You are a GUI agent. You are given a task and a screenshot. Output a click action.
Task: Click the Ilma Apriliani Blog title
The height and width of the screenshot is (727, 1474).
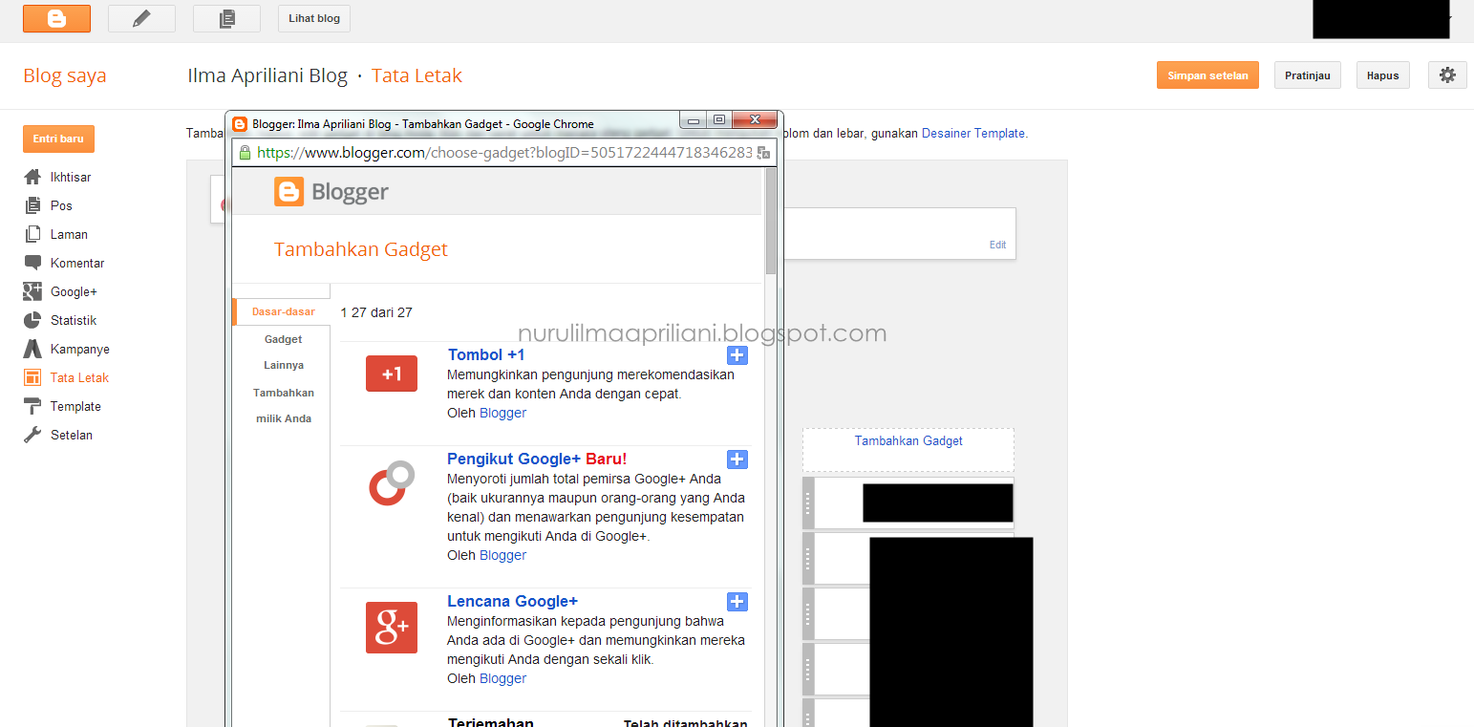click(x=267, y=75)
